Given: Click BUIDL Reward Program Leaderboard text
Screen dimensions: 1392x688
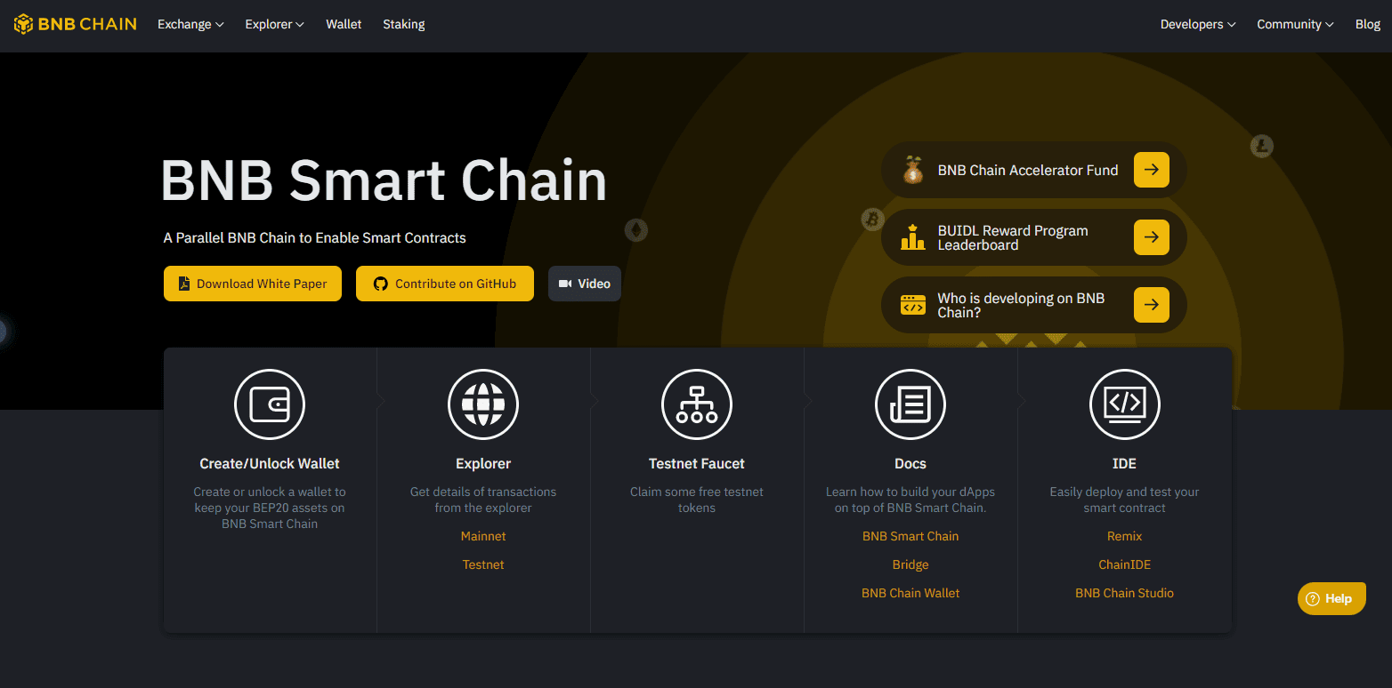Looking at the screenshot, I should [1013, 237].
